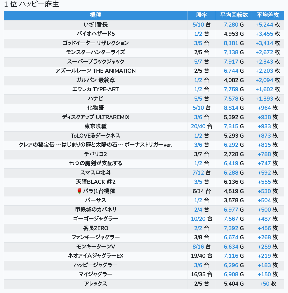
Task: Open アズールレーン THE ANIMATION row
Action: 95,71
